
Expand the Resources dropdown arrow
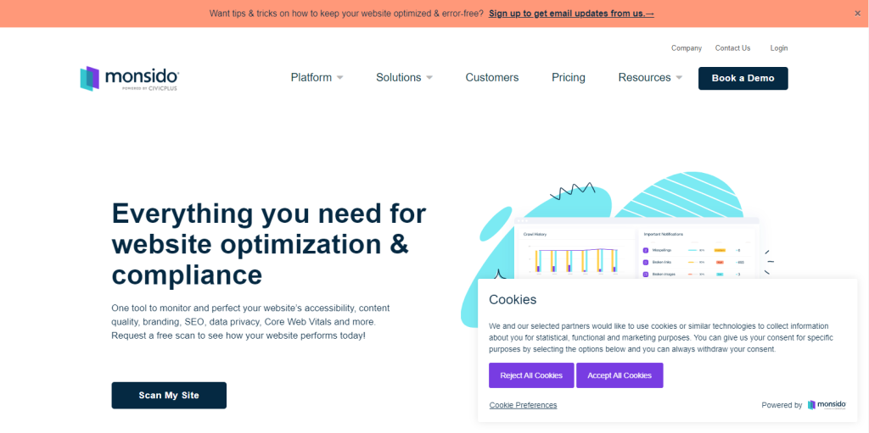coord(679,77)
